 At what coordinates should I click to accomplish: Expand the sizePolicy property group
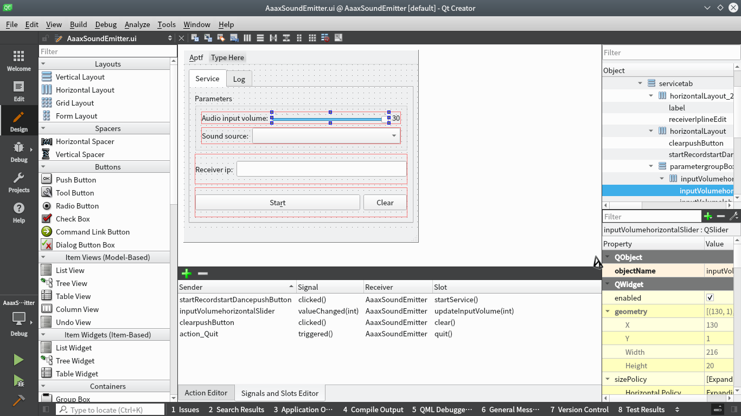(x=607, y=379)
